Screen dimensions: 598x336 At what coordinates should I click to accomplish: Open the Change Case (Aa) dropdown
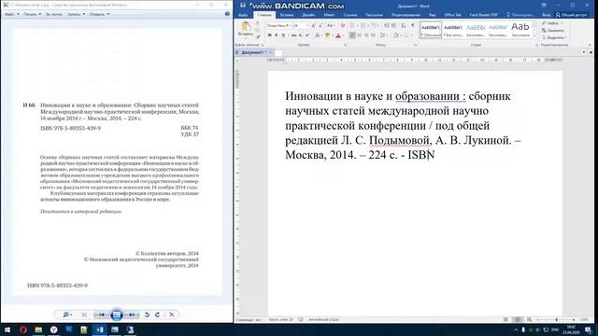coord(331,25)
